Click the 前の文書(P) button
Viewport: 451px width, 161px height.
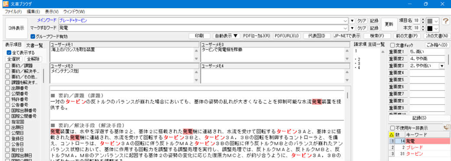407,36
